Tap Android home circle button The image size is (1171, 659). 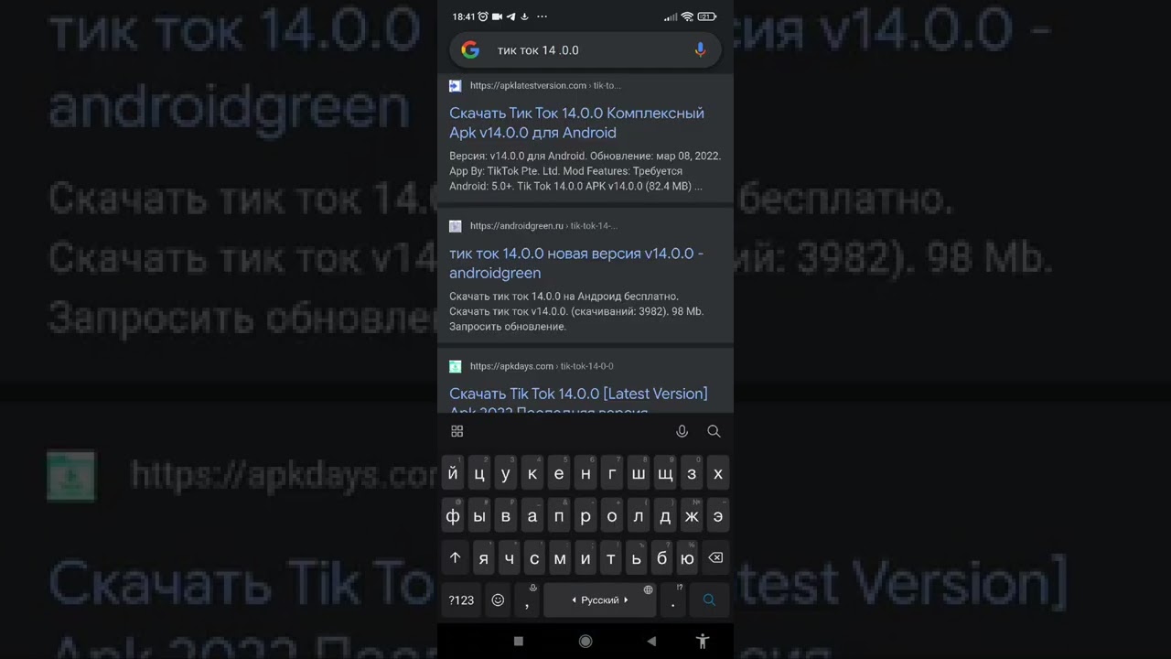coord(585,642)
